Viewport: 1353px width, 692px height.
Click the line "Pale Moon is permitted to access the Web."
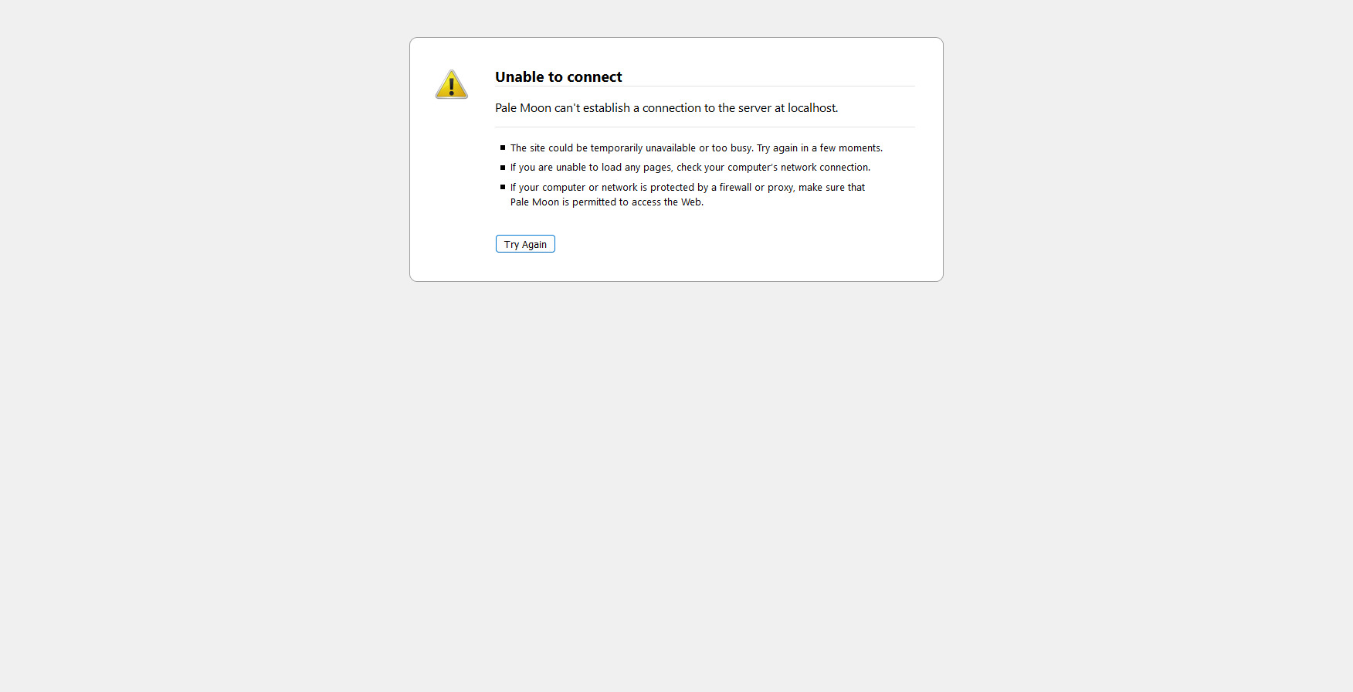click(606, 202)
